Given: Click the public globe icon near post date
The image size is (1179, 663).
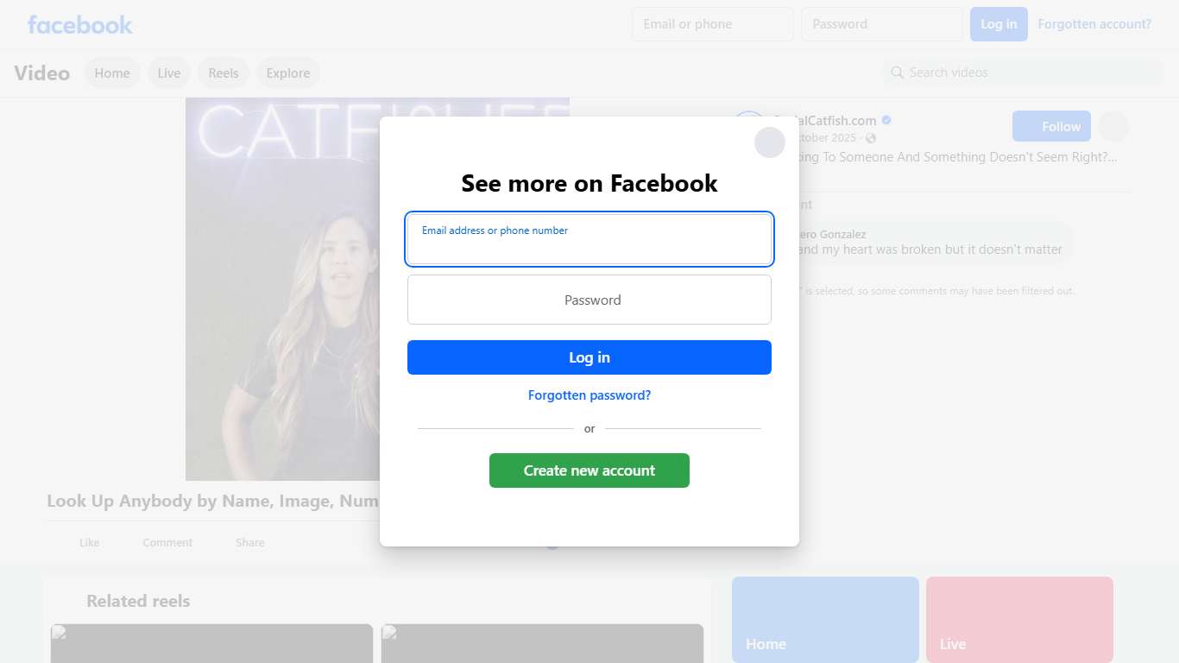Looking at the screenshot, I should point(871,138).
